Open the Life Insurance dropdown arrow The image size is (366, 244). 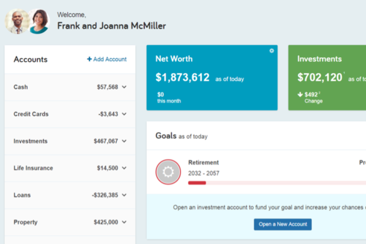coord(124,168)
